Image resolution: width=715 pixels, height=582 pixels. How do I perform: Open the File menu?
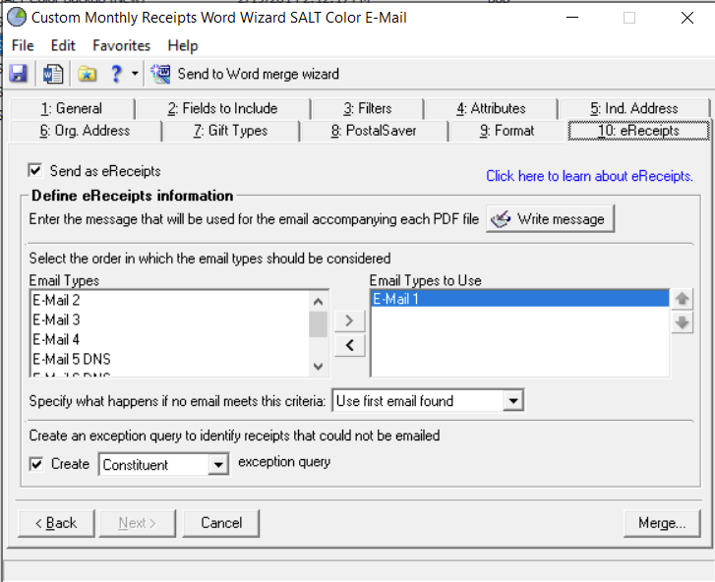[x=23, y=45]
